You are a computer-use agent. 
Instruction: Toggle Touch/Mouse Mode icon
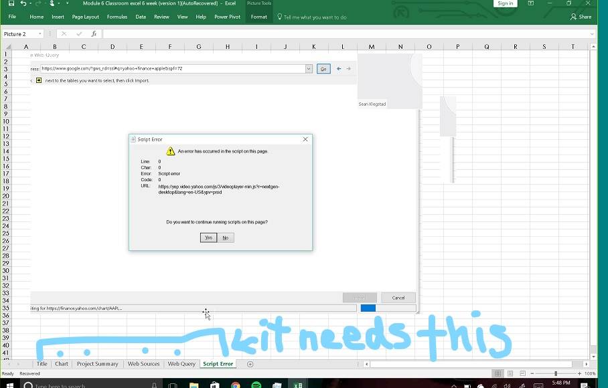pos(52,3)
